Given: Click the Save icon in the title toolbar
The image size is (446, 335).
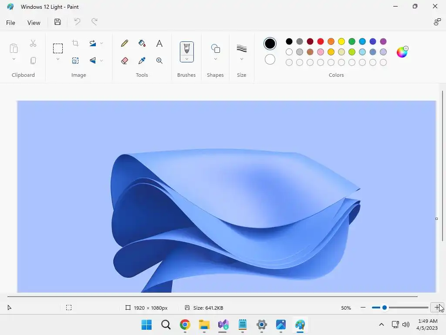Looking at the screenshot, I should click(x=57, y=22).
